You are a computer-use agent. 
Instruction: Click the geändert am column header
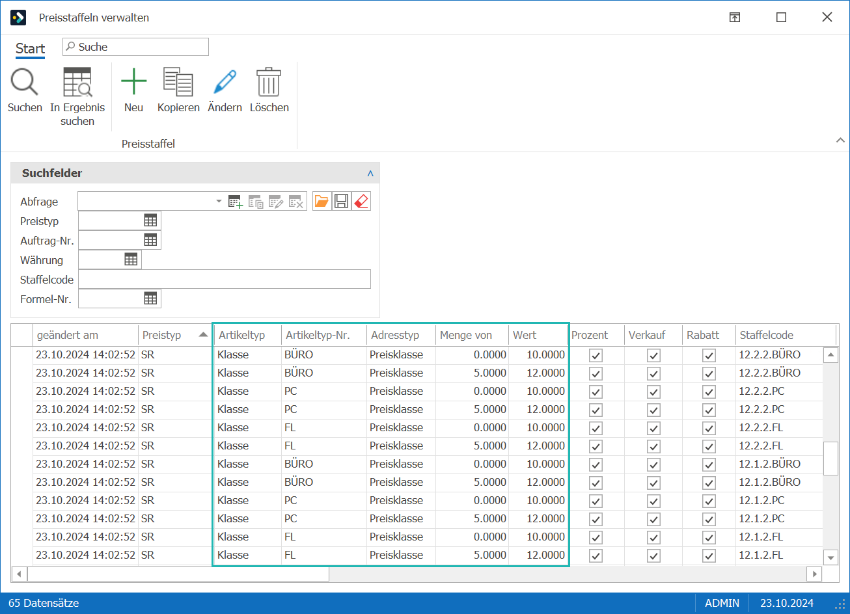[85, 335]
